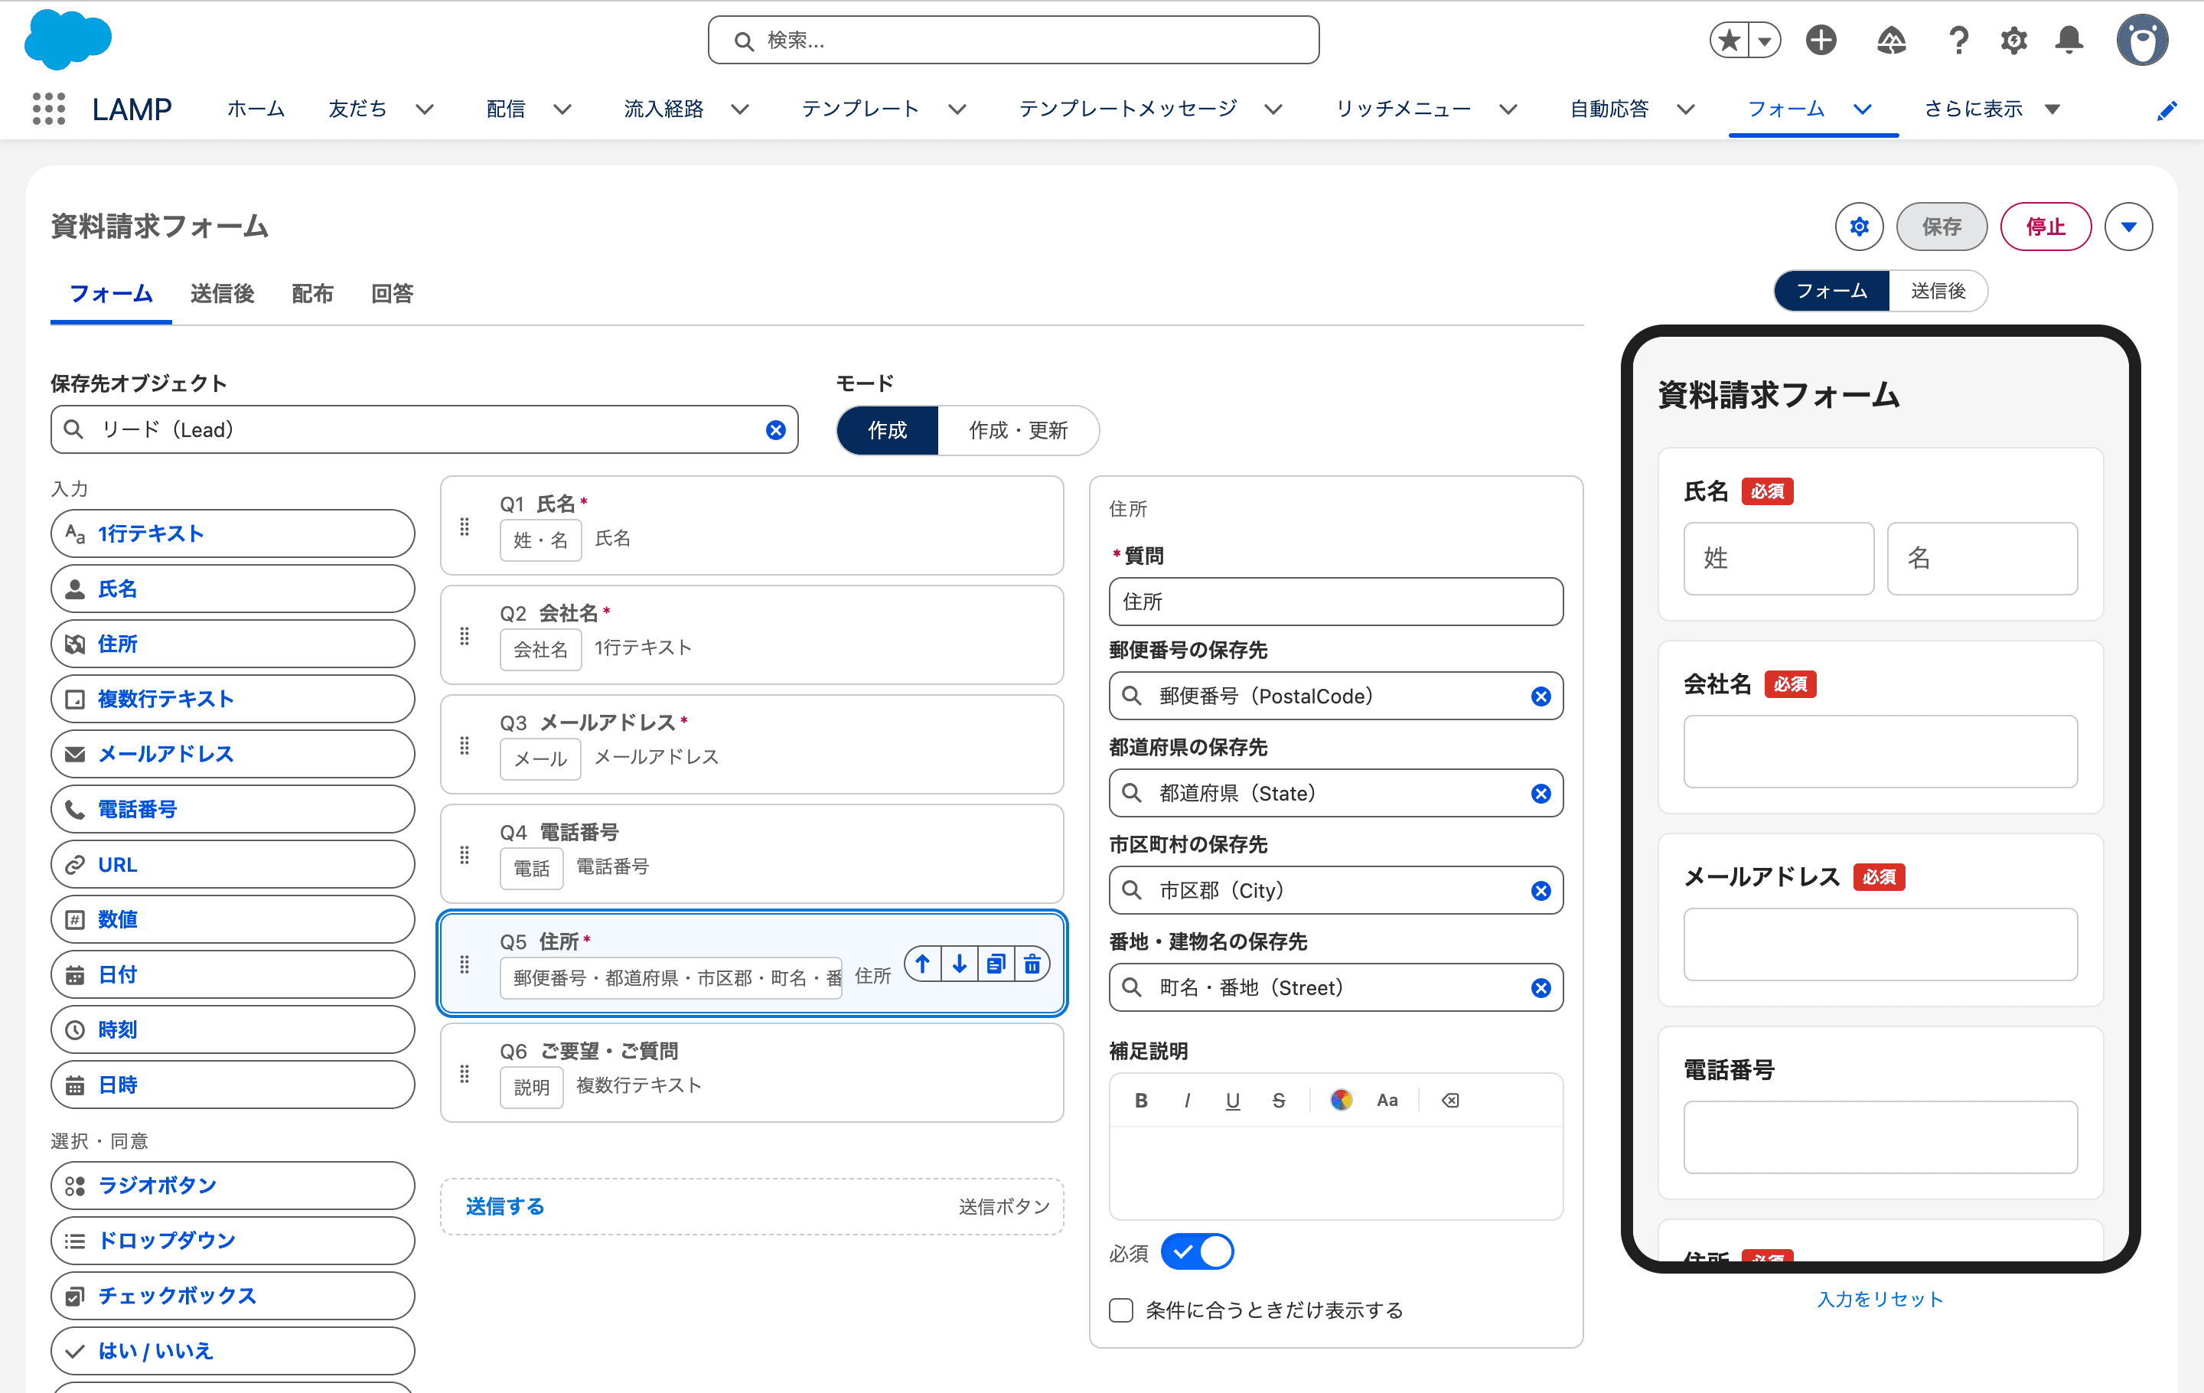Select 作成 mode
Viewport: 2204px width, 1393px height.
click(887, 430)
